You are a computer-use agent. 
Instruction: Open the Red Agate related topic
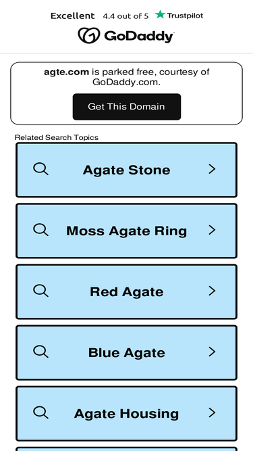[127, 292]
